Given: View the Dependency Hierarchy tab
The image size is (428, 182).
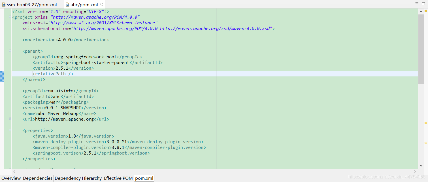Looking at the screenshot, I should click(78, 178).
